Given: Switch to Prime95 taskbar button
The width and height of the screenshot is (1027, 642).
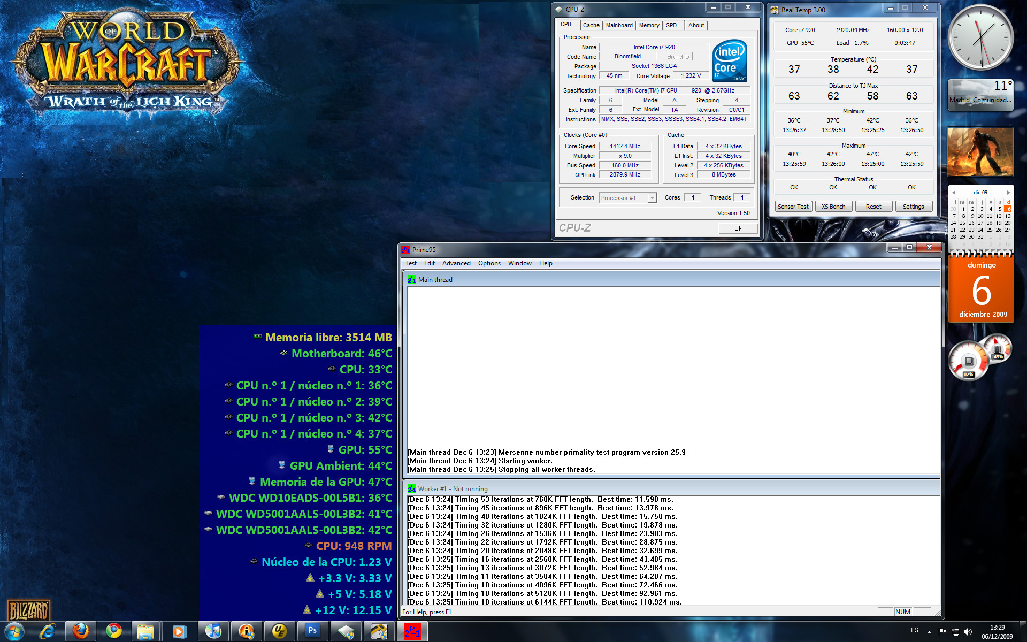Looking at the screenshot, I should tap(412, 631).
